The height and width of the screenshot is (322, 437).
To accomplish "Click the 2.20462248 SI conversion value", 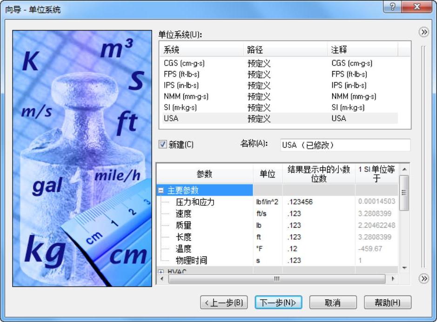I will pos(376,225).
